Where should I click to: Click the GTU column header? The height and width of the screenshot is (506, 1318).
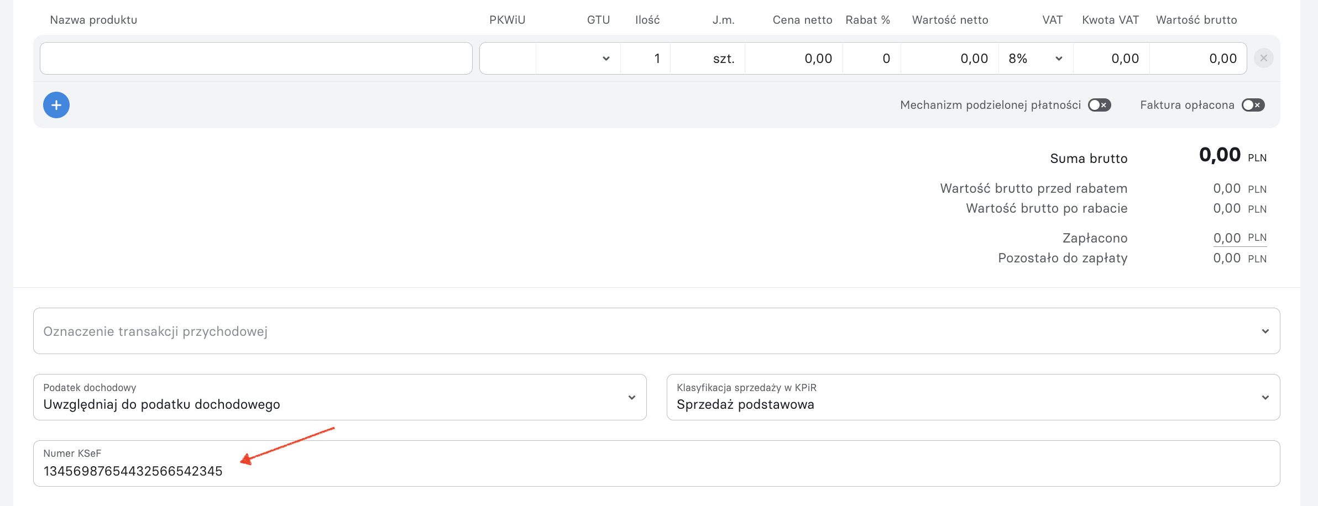(x=598, y=20)
